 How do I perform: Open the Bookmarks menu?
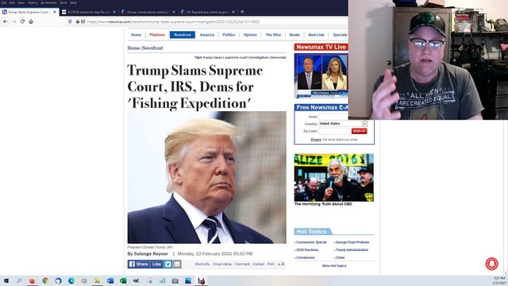tap(48, 2)
